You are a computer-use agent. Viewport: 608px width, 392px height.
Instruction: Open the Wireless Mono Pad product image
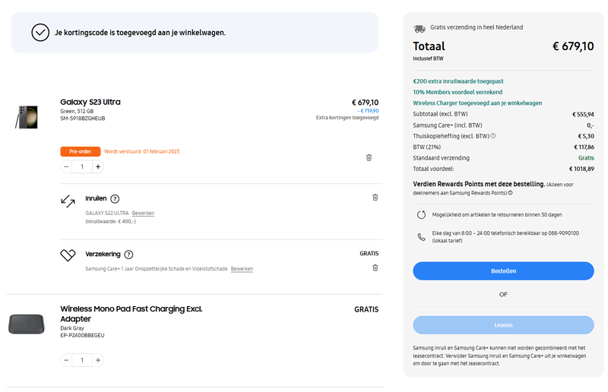click(x=27, y=324)
